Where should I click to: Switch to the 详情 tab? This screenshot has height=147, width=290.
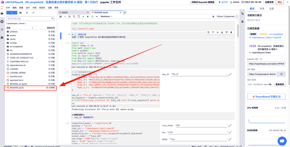[262, 9]
